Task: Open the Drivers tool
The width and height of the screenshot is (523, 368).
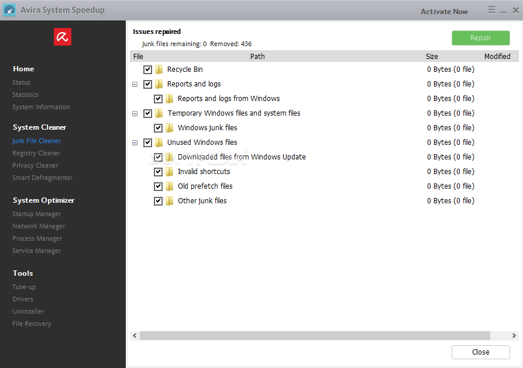Action: 23,299
